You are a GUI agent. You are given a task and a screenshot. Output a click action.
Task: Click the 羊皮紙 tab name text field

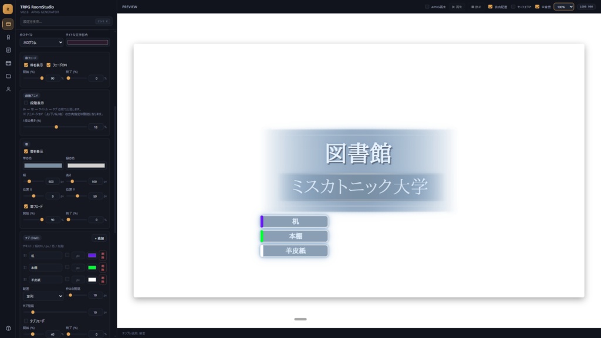pos(46,280)
